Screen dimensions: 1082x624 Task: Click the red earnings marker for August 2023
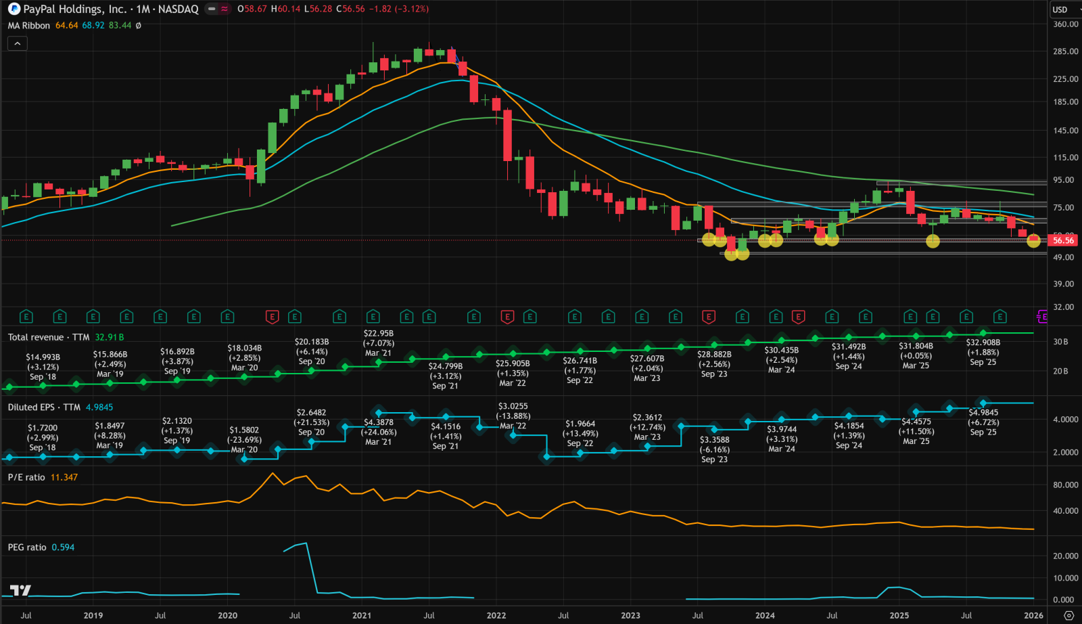pos(709,317)
